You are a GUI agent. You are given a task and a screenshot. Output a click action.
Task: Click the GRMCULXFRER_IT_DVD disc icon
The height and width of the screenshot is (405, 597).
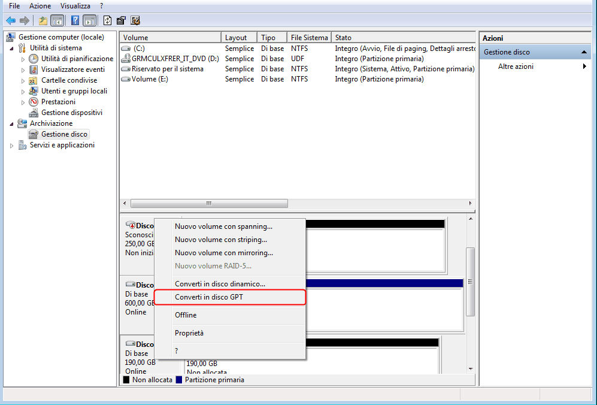coord(126,58)
